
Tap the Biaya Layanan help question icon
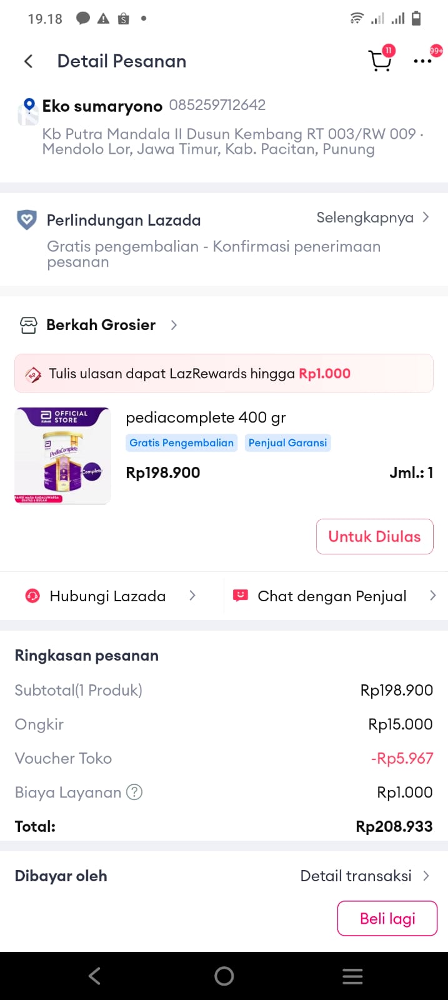point(134,792)
